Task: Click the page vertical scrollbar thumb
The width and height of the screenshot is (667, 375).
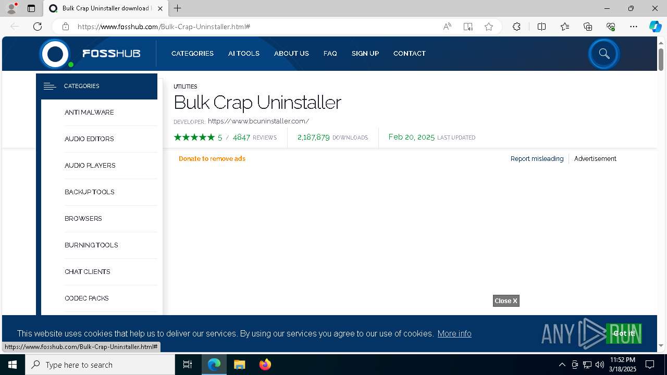Action: 661,59
